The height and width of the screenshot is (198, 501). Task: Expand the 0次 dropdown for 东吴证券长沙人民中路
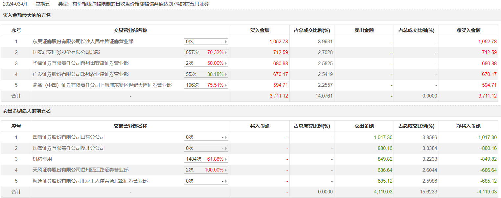(206, 42)
